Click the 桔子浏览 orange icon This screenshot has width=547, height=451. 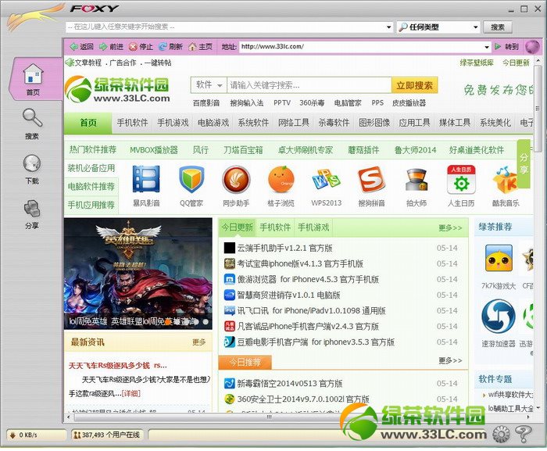click(281, 180)
